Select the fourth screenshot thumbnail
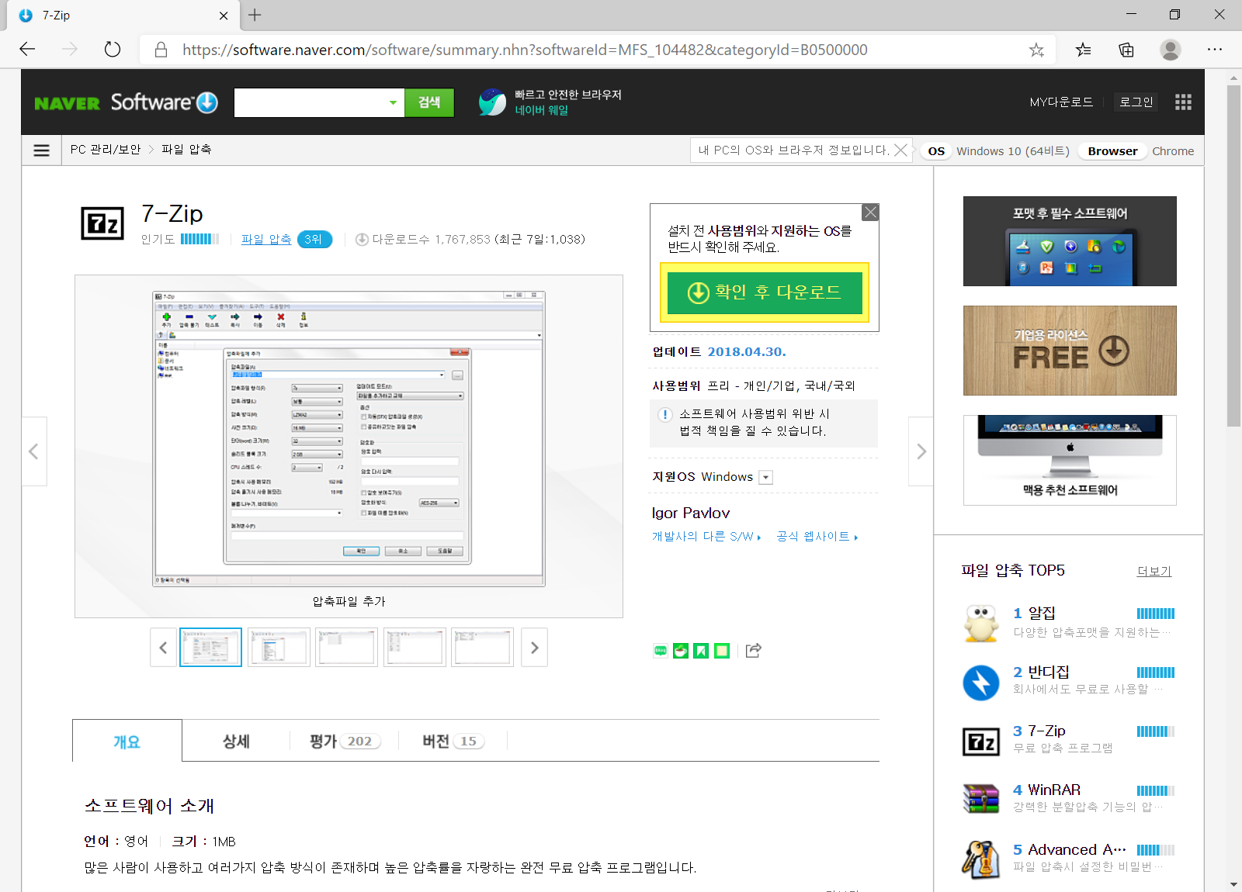This screenshot has height=892, width=1242. click(415, 648)
